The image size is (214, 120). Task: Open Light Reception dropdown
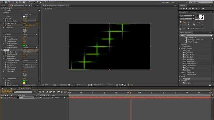(30, 48)
